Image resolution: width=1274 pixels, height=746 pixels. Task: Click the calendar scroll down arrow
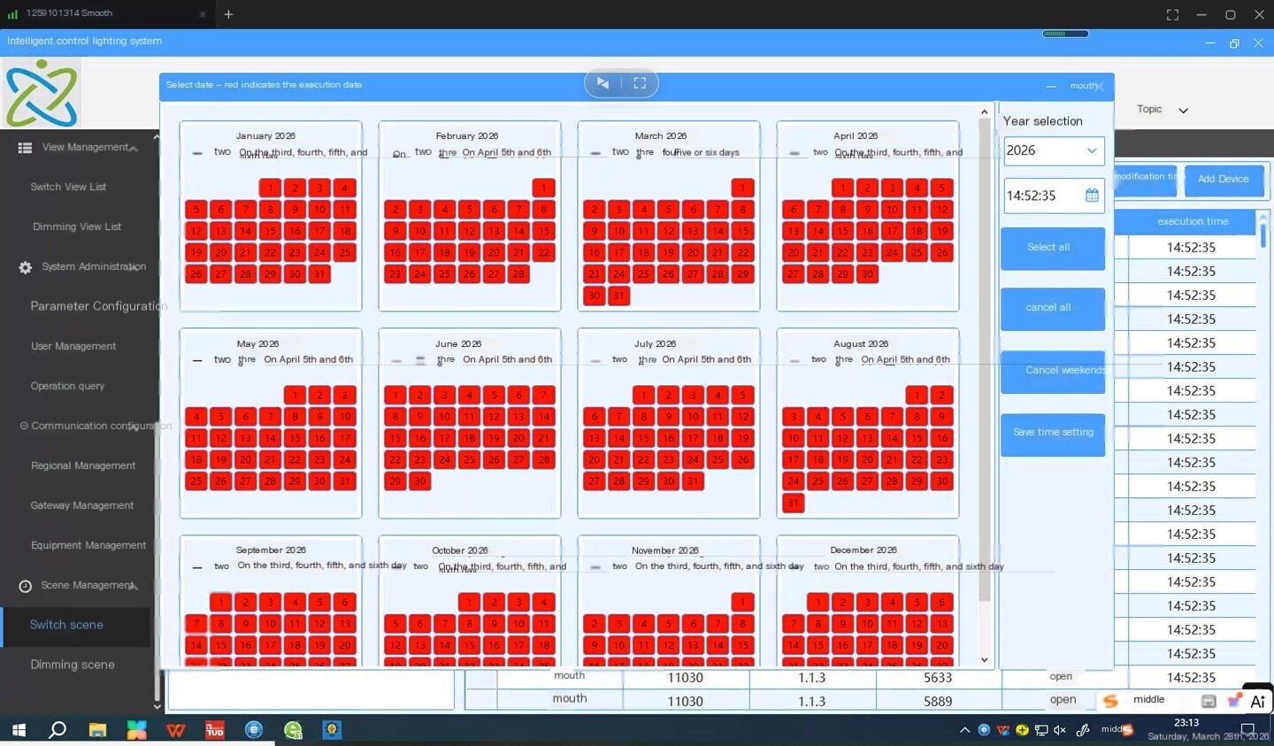click(984, 660)
